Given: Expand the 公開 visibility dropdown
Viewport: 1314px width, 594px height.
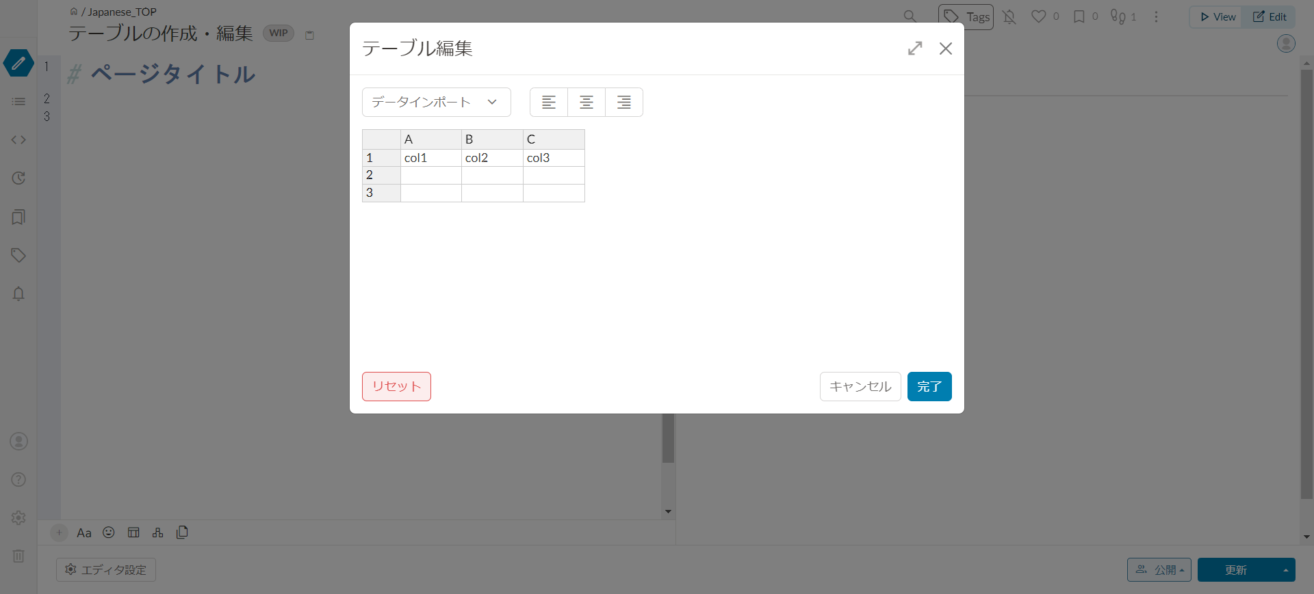Looking at the screenshot, I should (x=1159, y=570).
